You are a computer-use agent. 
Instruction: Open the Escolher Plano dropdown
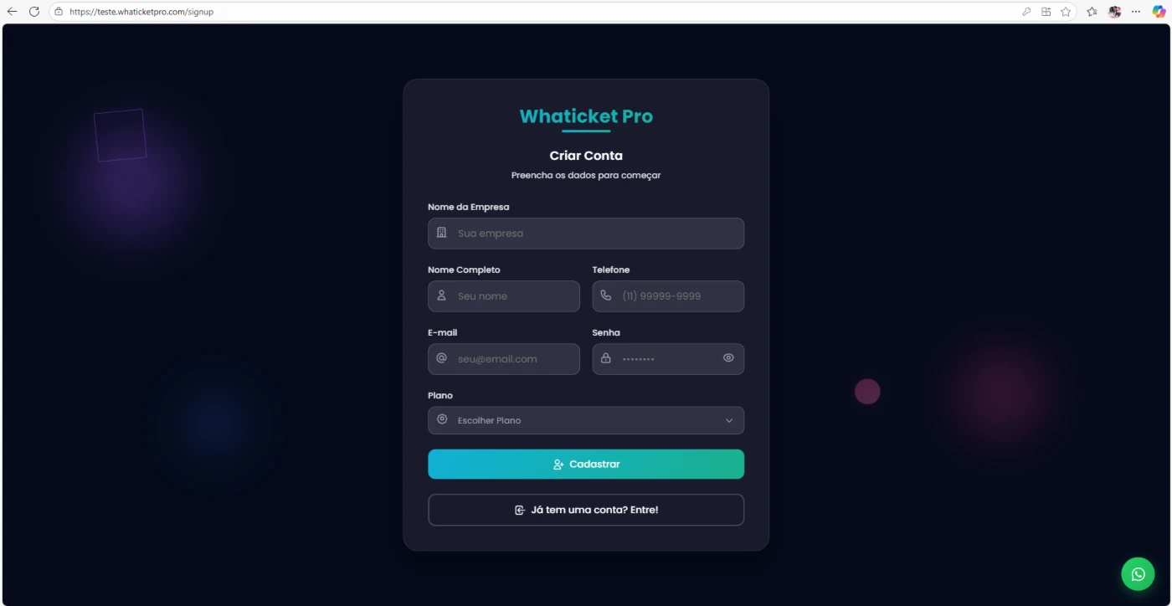click(x=586, y=420)
